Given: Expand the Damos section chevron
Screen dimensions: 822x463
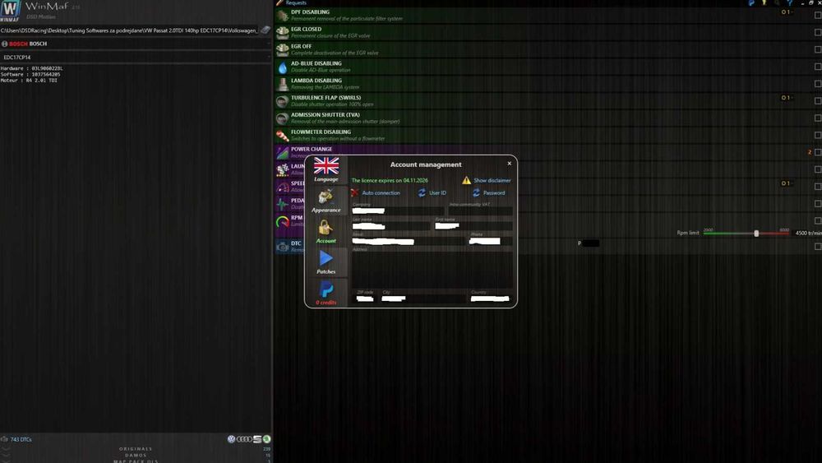Looking at the screenshot, I should coord(5,455).
